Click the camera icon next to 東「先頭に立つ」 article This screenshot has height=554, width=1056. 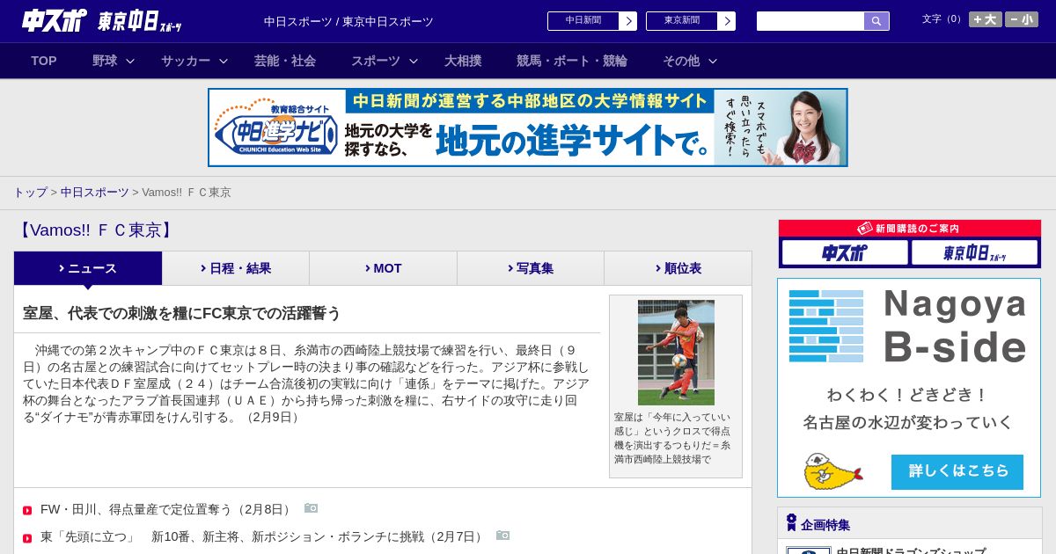(x=502, y=536)
